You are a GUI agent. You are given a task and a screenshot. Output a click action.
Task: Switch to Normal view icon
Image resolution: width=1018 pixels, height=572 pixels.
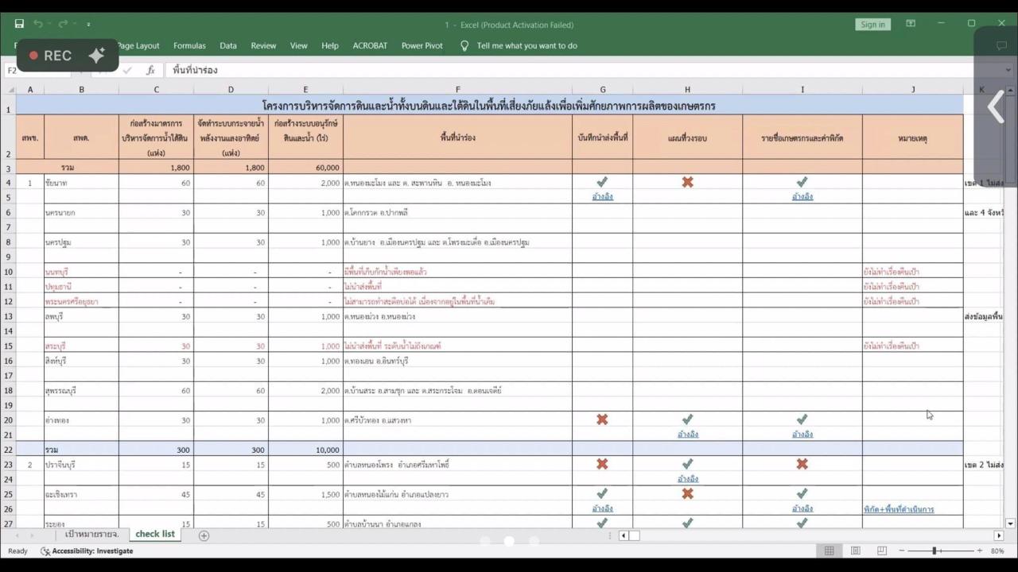tap(829, 551)
